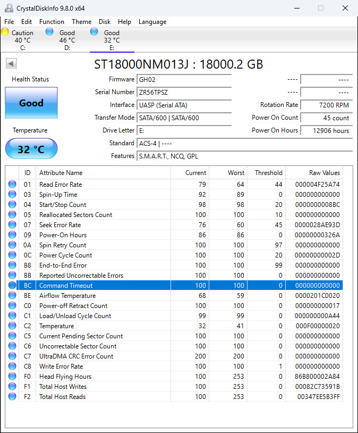Click status orb of End-to-End Error row
The height and width of the screenshot is (433, 358).
pos(12,265)
